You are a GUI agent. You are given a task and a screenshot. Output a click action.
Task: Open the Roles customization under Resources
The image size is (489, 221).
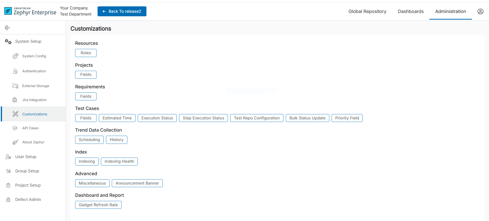pyautogui.click(x=86, y=53)
